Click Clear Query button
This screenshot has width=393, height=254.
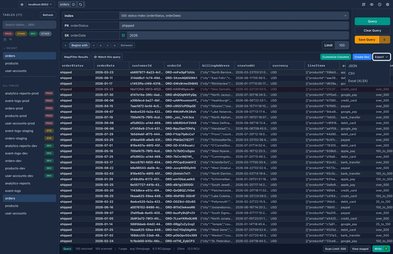point(372,30)
